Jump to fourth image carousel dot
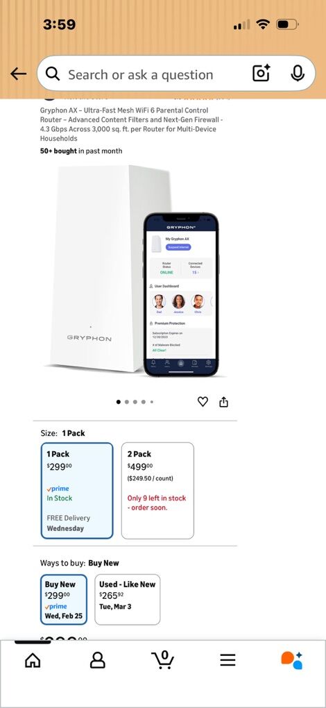Image resolution: width=326 pixels, height=708 pixels. click(144, 401)
